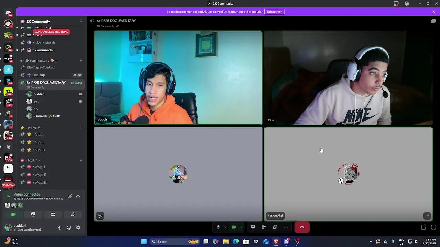Open the turtle avatar server with 7 badge

pos(8,35)
